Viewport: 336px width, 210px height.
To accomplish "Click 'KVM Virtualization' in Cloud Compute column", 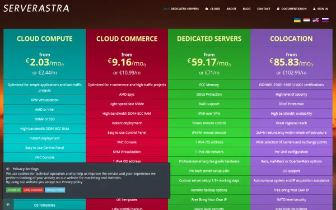I will pyautogui.click(x=45, y=100).
